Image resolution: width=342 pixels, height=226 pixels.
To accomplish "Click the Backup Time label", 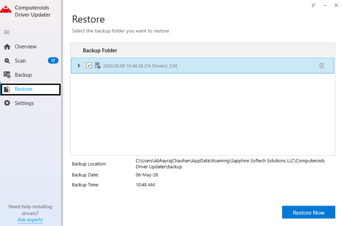I will (x=85, y=185).
